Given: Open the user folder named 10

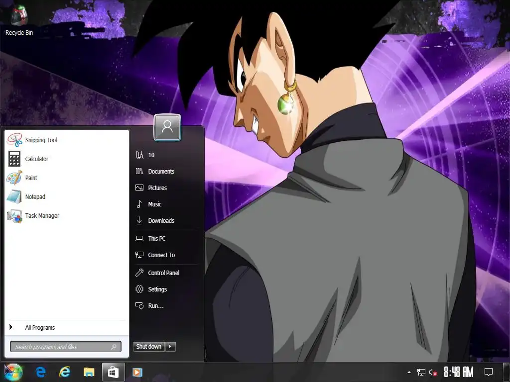Looking at the screenshot, I should coord(166,155).
